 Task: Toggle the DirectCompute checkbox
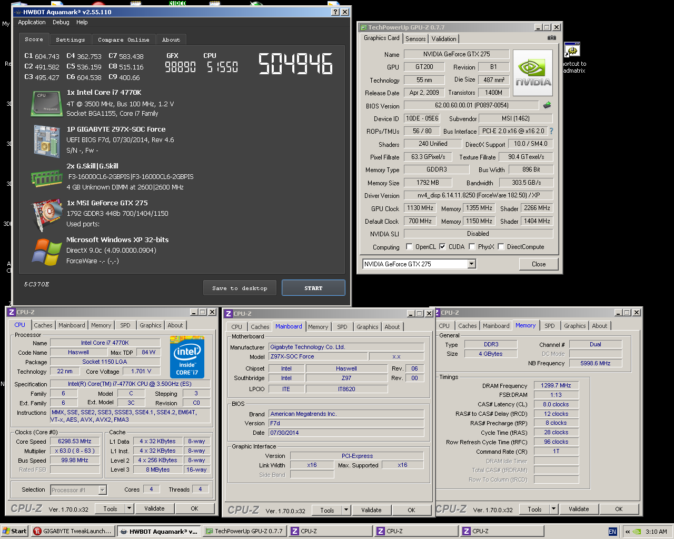tap(501, 247)
